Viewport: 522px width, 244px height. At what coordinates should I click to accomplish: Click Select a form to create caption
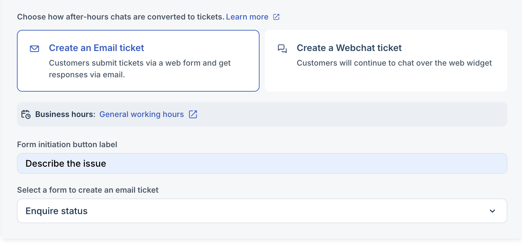pyautogui.click(x=87, y=190)
